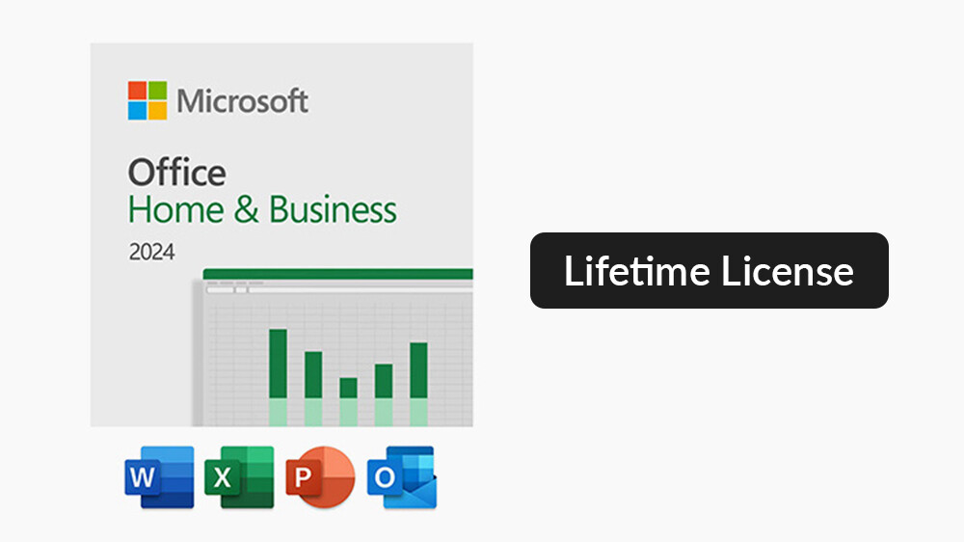The width and height of the screenshot is (964, 542).
Task: Click the 2024 version label
Action: tap(151, 253)
